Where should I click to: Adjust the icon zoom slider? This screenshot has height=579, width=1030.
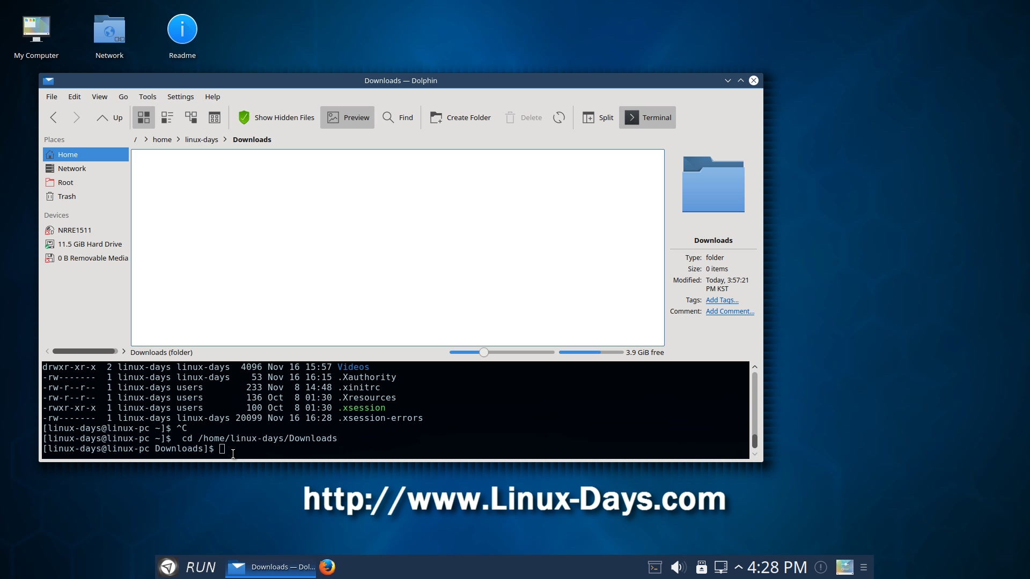[484, 352]
